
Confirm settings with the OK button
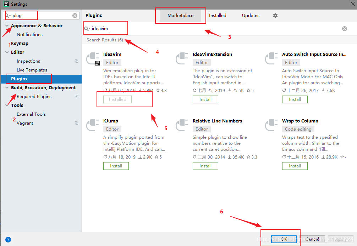point(284,239)
